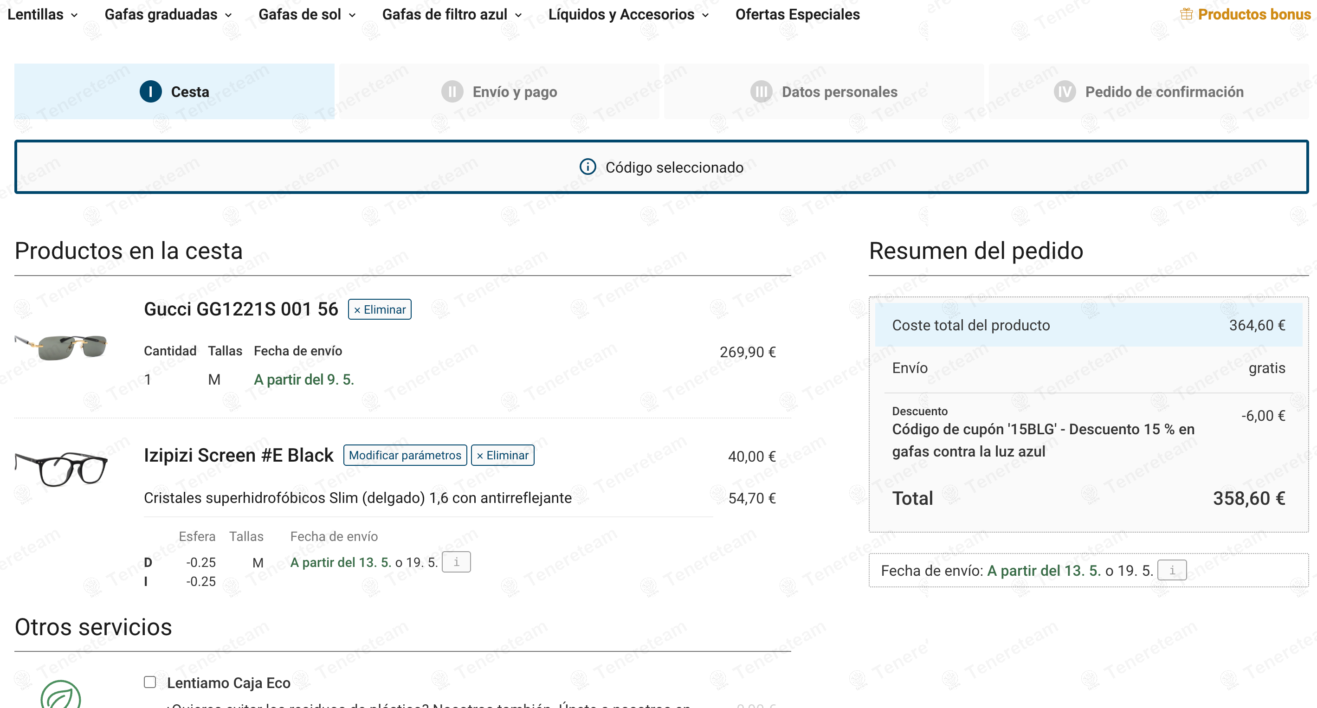
Task: Go to Datos personales step
Action: 824,91
